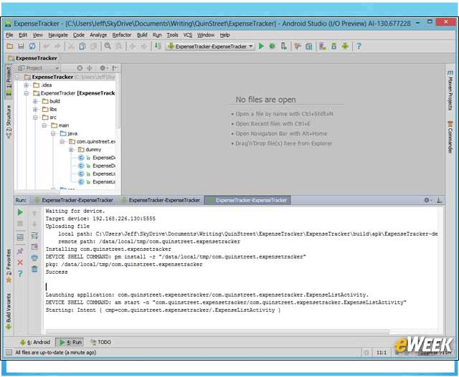Open the TODO tool window

101,342
